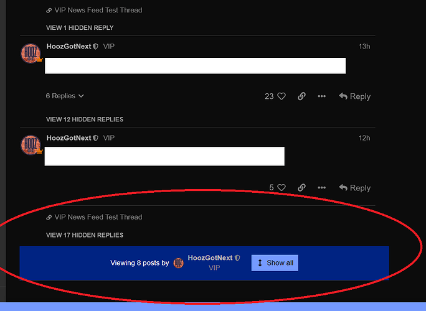The width and height of the screenshot is (426, 311).
Task: Expand View 12 Hidden Replies
Action: [x=85, y=119]
